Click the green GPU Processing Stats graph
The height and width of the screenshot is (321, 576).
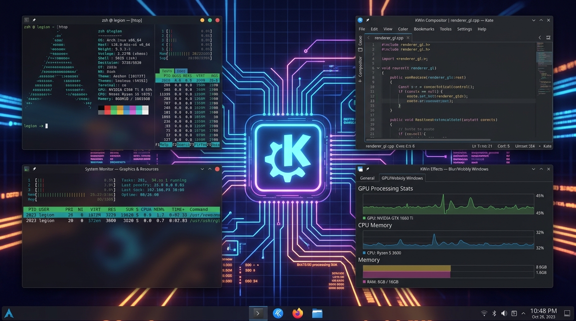coord(448,204)
